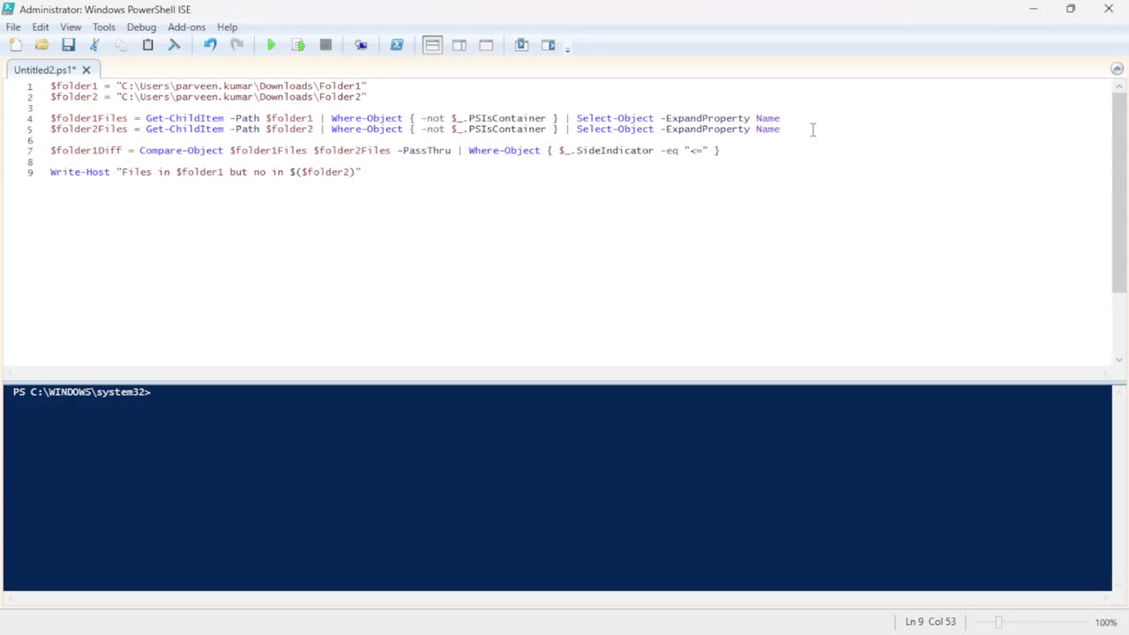Copy selection toolbar icon
Screen dimensions: 1129x635
121,45
